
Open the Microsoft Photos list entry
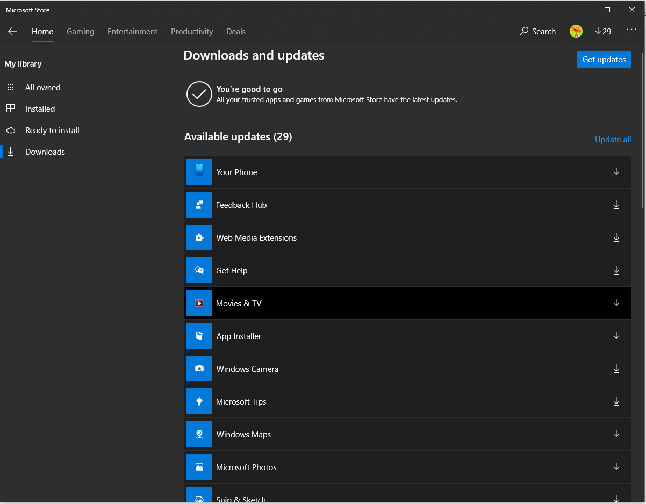click(408, 467)
